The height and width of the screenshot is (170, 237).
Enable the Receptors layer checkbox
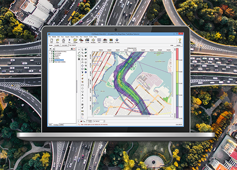point(52,55)
